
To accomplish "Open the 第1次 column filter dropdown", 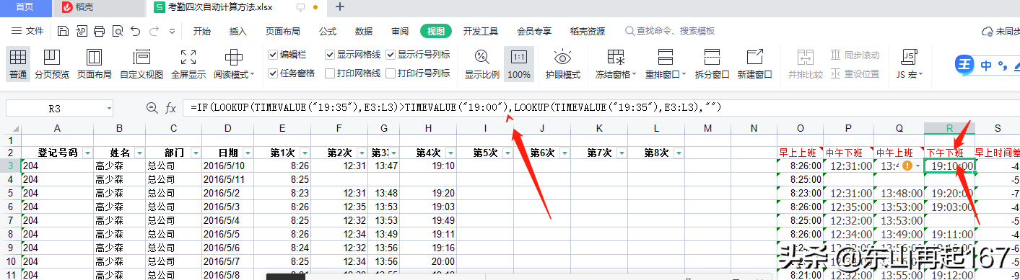I will point(305,153).
